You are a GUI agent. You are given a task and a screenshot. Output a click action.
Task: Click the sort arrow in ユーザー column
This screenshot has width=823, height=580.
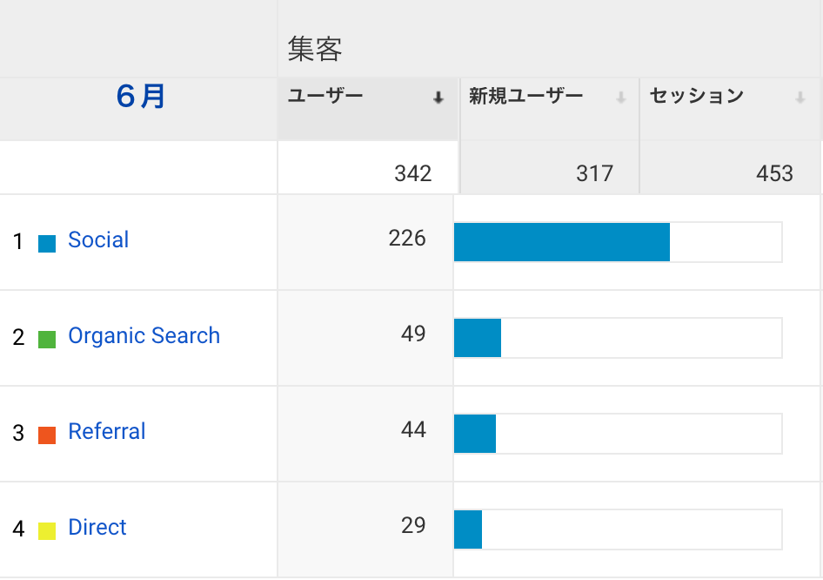pos(438,99)
